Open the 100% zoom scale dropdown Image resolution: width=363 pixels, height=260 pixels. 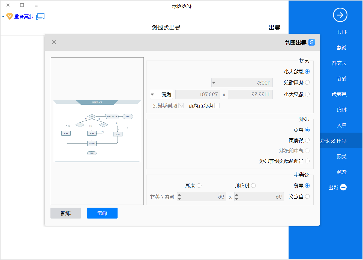tap(242, 83)
